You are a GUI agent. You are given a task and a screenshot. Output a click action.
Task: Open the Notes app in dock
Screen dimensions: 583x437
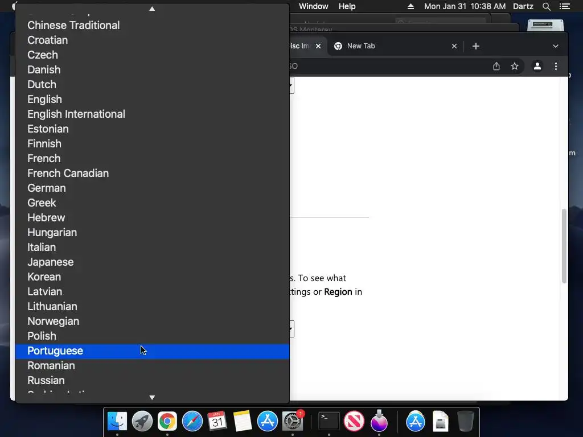pyautogui.click(x=243, y=421)
